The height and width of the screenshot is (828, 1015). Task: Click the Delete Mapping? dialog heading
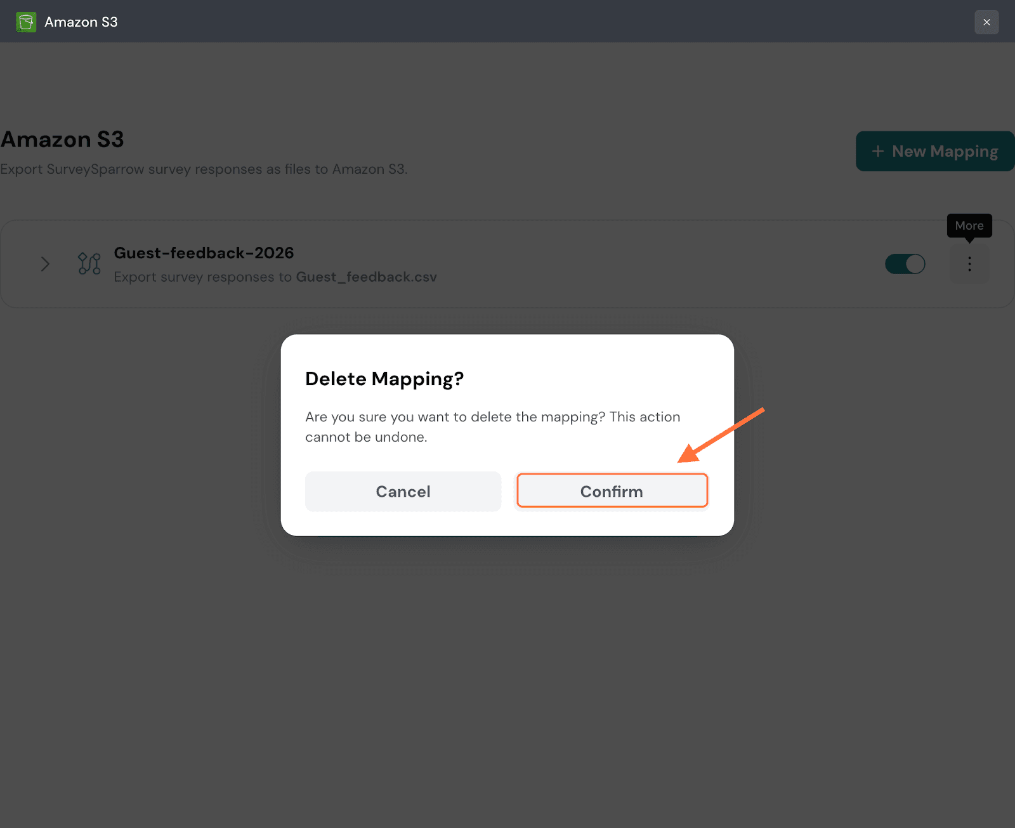[x=384, y=379]
